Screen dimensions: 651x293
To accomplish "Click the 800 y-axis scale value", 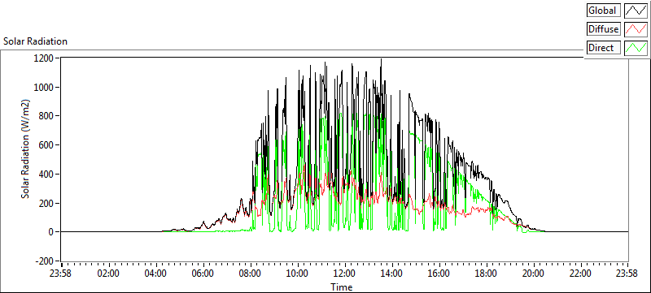I will (46, 116).
